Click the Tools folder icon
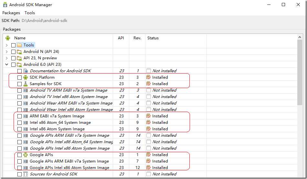This screenshot has width=307, height=179. pos(19,45)
